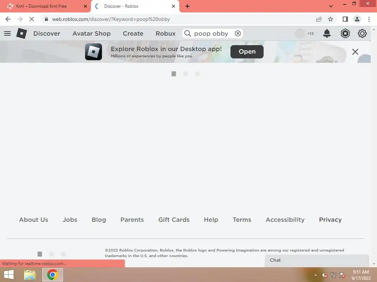
Task: Open the Action Center flag icon
Action: (342, 275)
